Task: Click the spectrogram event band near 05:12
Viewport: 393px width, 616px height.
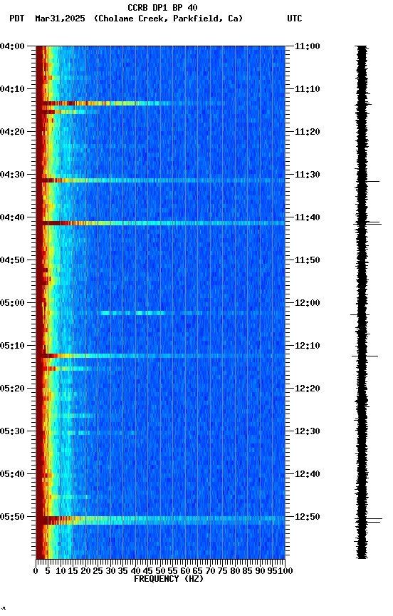Action: pyautogui.click(x=160, y=356)
